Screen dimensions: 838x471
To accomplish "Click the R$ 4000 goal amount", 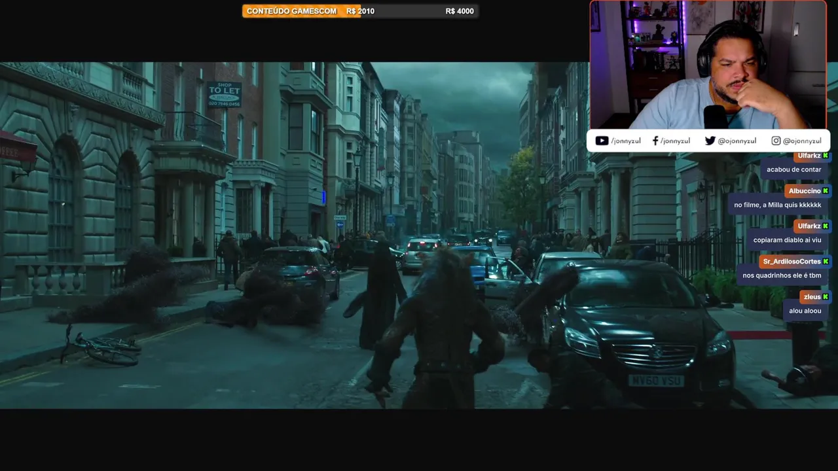I will coord(460,11).
